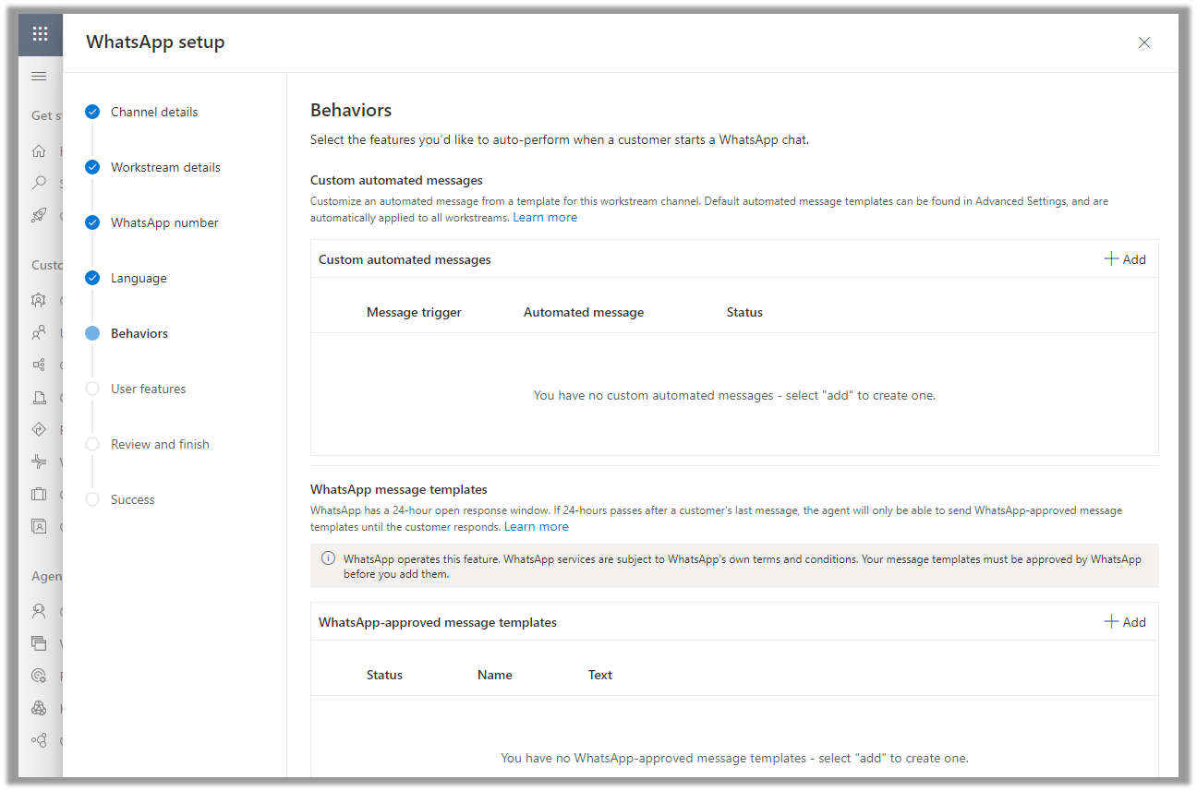Add a WhatsApp-approved message template
Image resolution: width=1197 pixels, height=791 pixels.
tap(1125, 622)
